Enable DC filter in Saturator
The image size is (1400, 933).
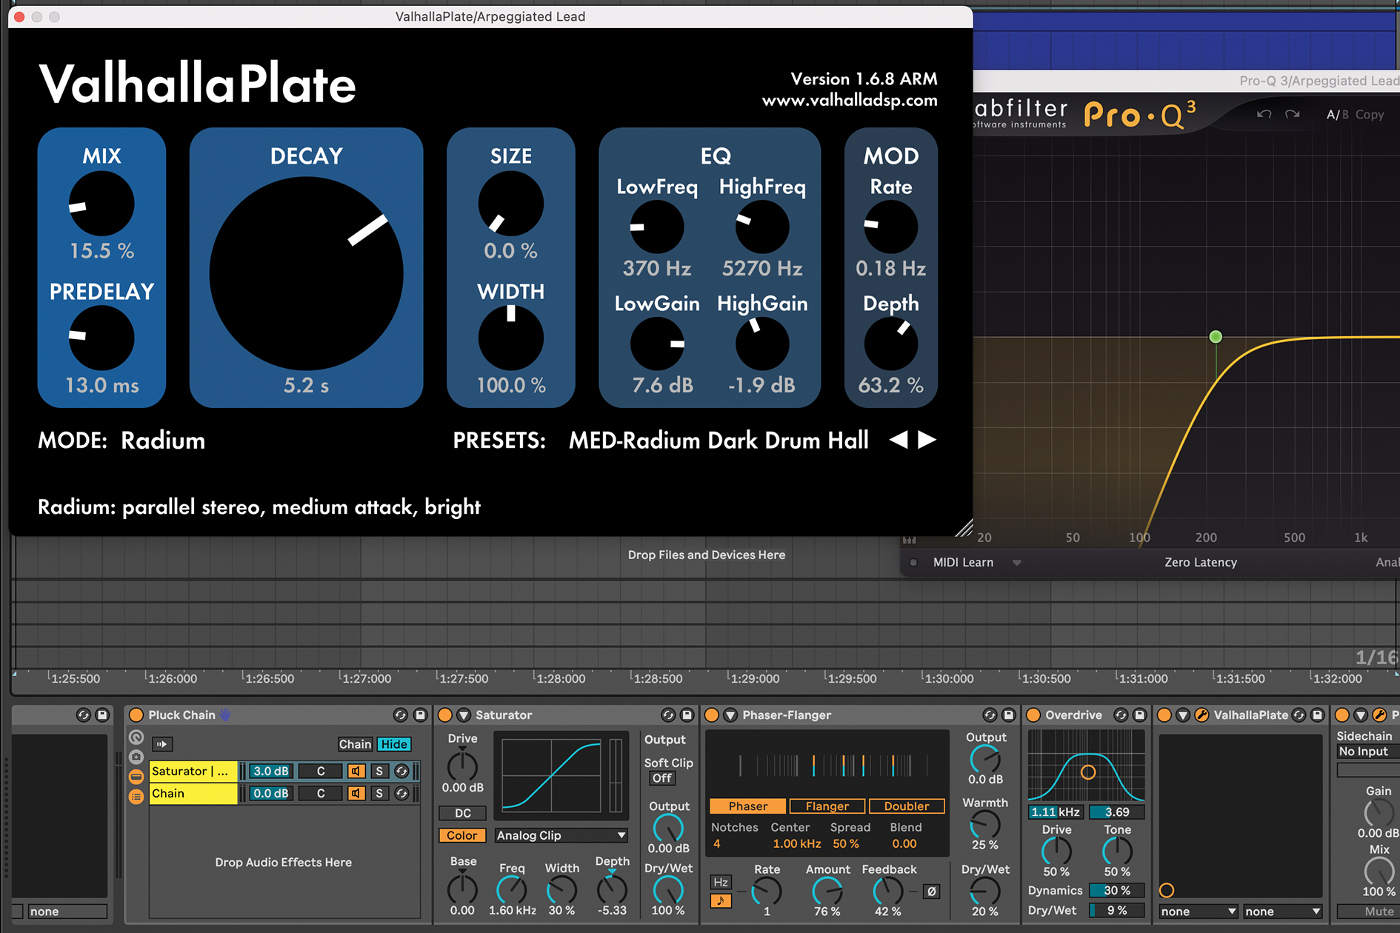pyautogui.click(x=462, y=813)
